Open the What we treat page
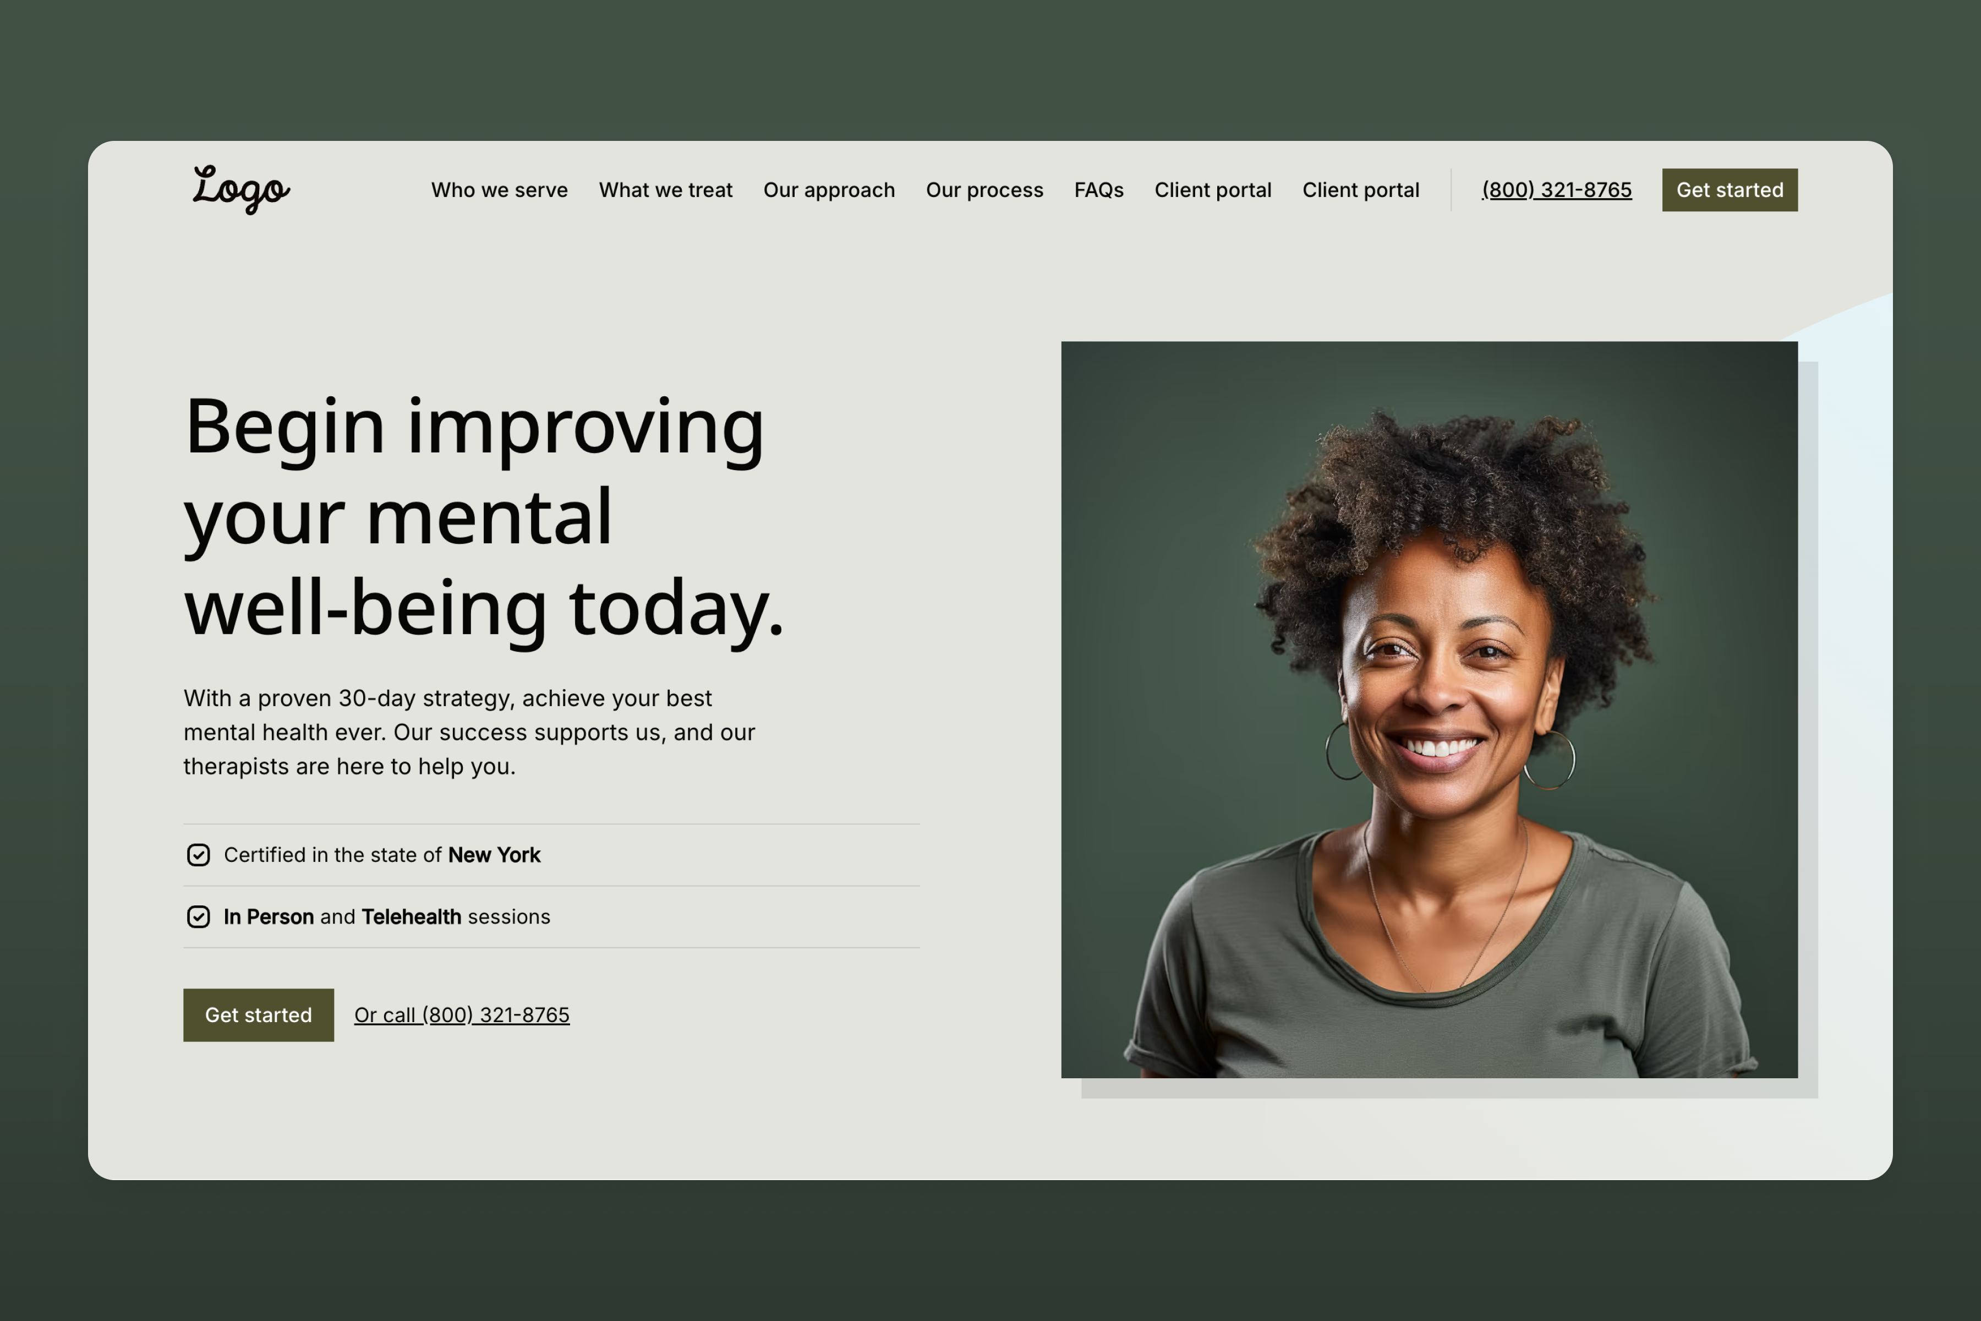 (x=665, y=190)
